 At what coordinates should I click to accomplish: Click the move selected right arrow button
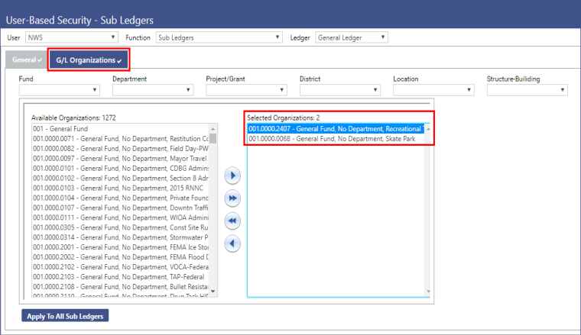(233, 176)
